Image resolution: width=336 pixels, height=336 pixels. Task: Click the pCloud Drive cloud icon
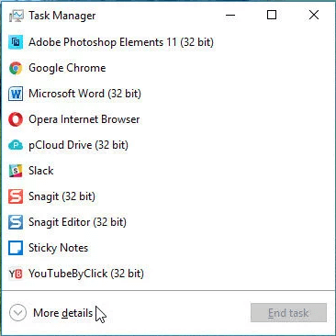(16, 145)
